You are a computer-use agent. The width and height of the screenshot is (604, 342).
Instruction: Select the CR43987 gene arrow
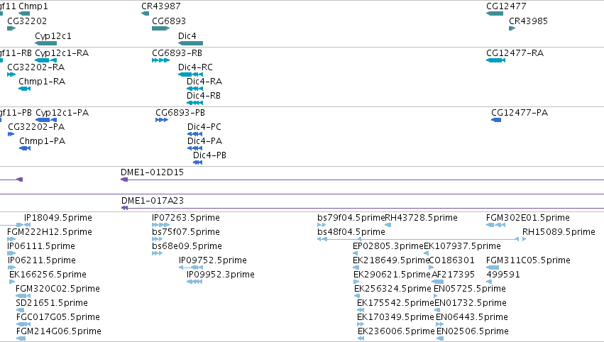tap(145, 13)
